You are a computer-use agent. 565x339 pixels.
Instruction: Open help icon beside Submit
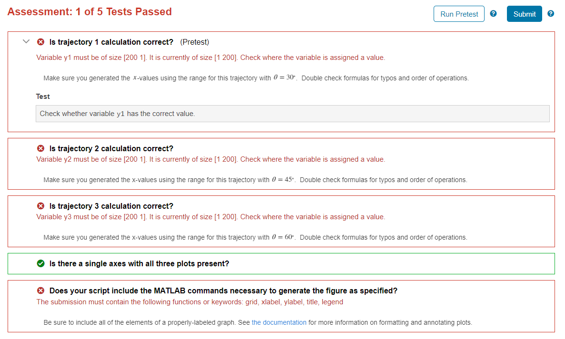(550, 14)
